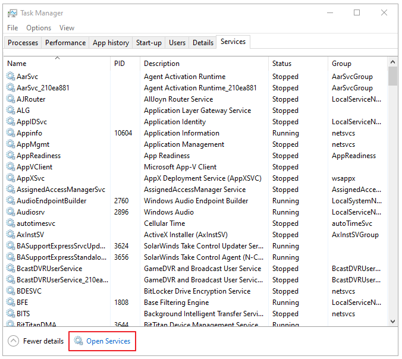Image resolution: width=402 pixels, height=359 pixels.
Task: Click the AxInstSV gear icon
Action: tap(11, 234)
